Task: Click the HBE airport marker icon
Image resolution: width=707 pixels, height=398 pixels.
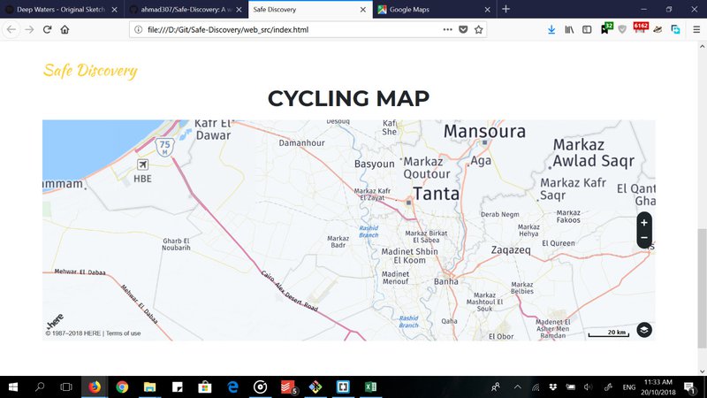Action: coord(142,165)
